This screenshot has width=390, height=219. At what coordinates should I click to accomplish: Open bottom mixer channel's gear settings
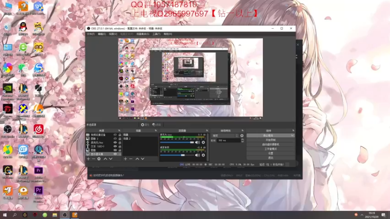click(x=203, y=155)
